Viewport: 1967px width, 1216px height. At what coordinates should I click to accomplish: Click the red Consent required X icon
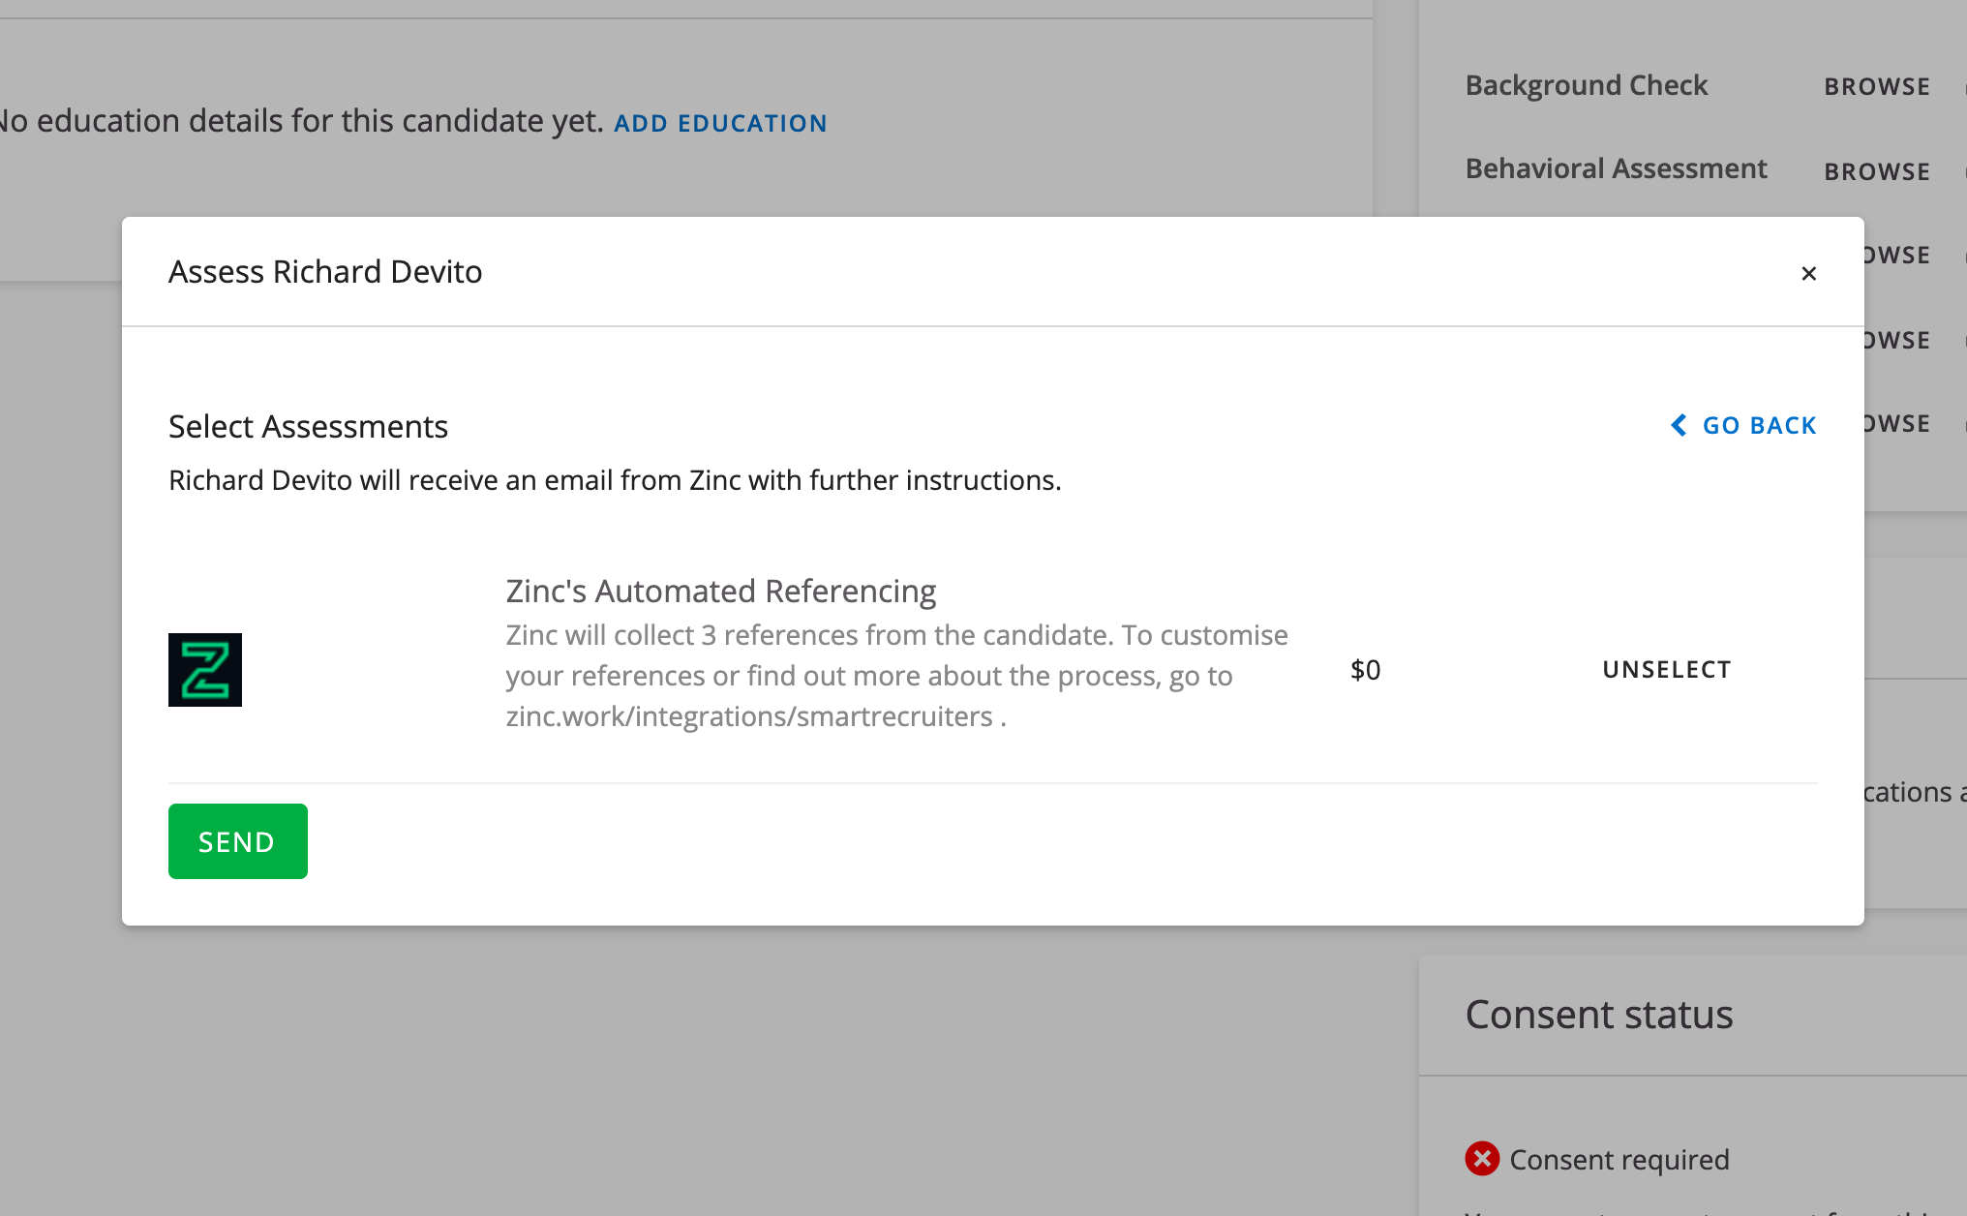1481,1159
